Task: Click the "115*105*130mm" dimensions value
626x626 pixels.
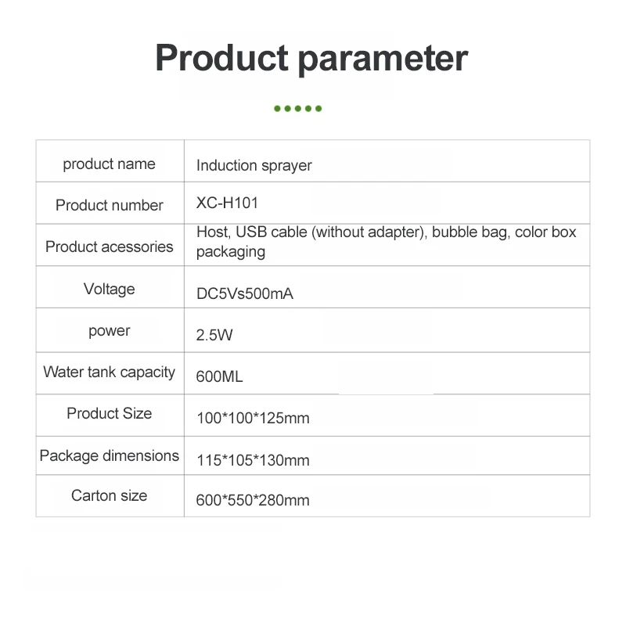Action: point(253,460)
